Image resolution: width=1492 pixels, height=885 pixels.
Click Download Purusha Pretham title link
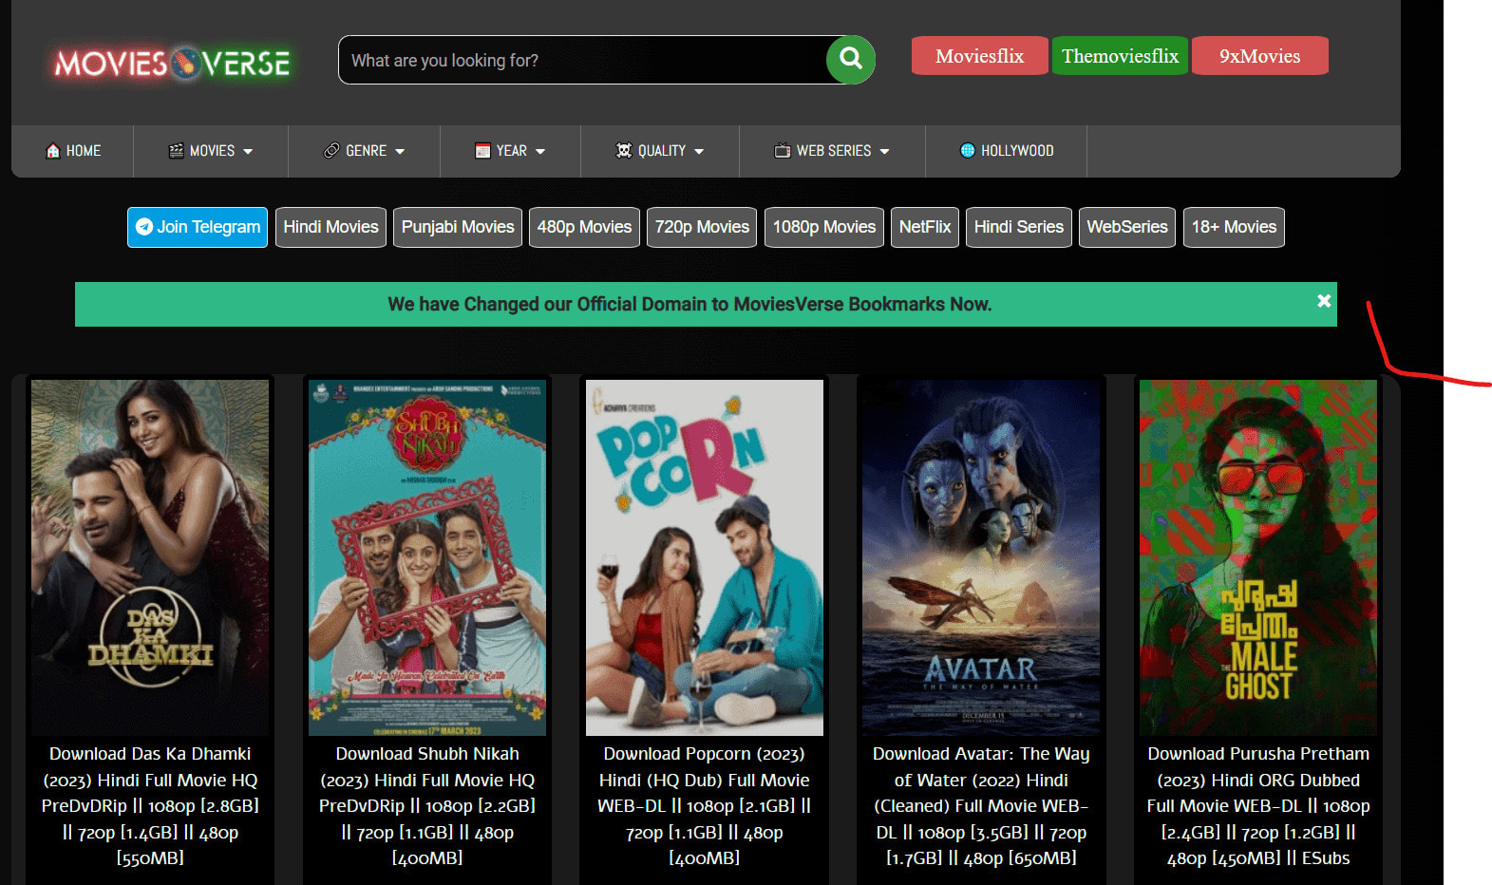pyautogui.click(x=1258, y=805)
